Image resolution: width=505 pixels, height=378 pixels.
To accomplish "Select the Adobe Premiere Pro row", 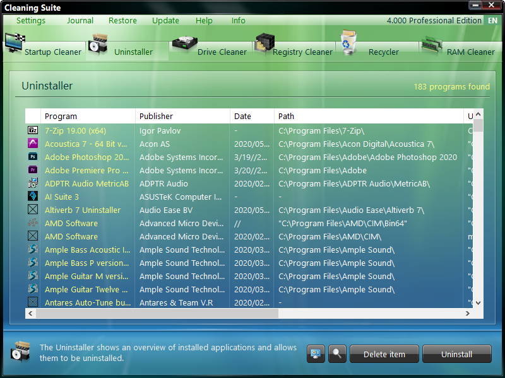I will [x=249, y=170].
